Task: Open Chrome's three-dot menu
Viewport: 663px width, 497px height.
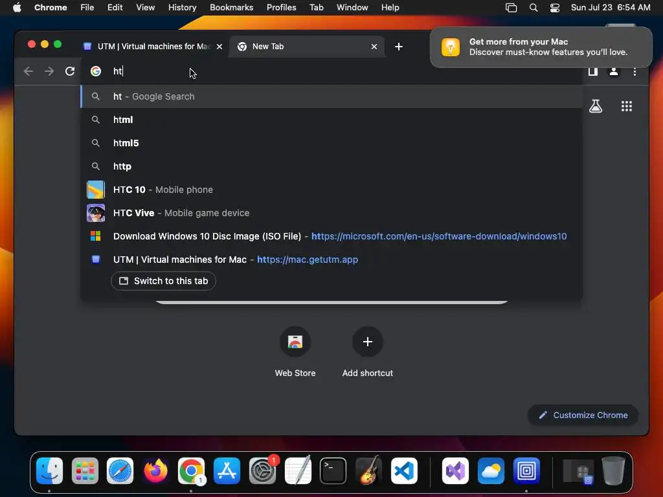Action: tap(635, 72)
